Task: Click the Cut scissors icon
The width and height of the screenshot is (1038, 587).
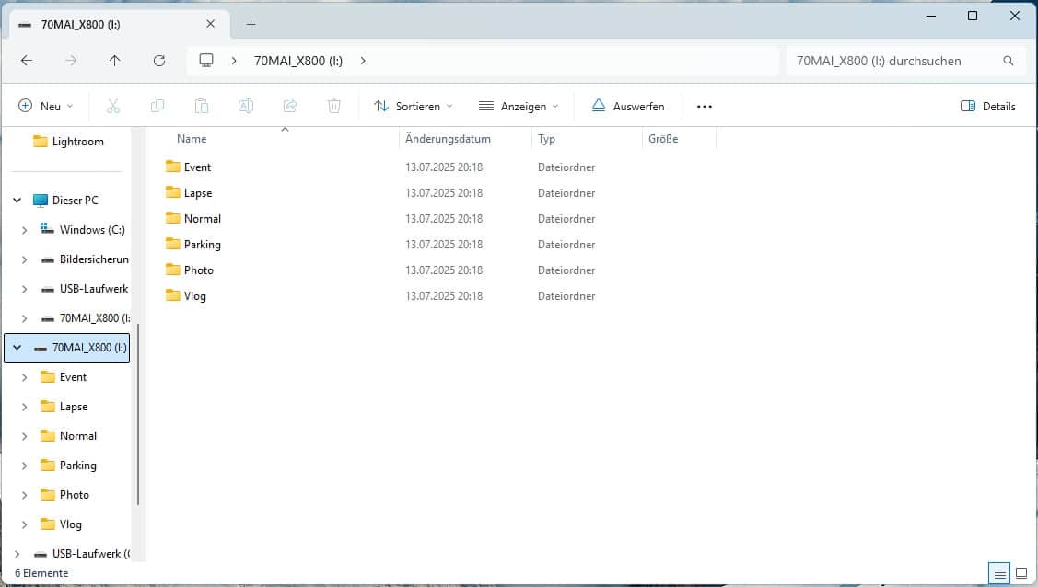Action: tap(113, 107)
